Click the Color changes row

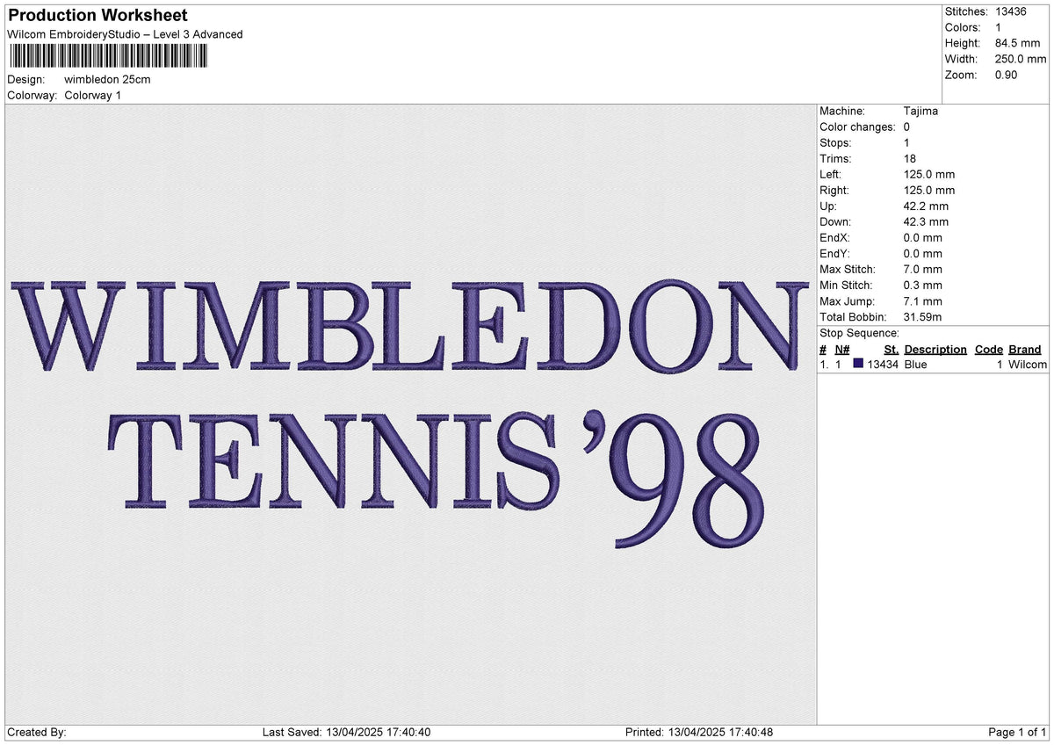[x=864, y=127]
